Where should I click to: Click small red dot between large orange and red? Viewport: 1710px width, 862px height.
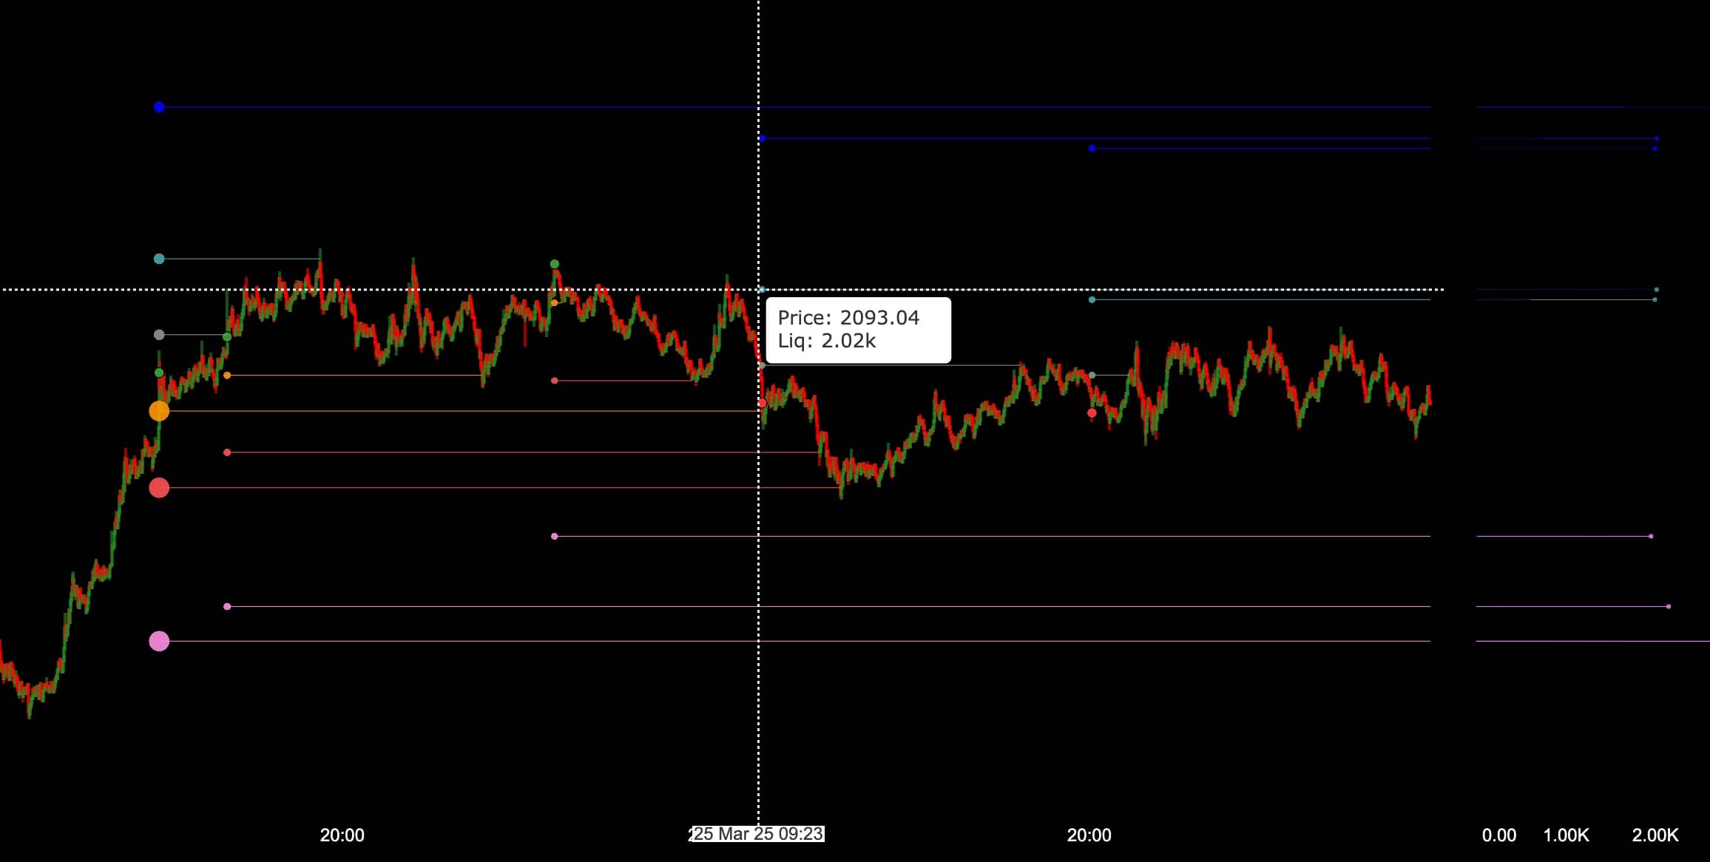(227, 452)
